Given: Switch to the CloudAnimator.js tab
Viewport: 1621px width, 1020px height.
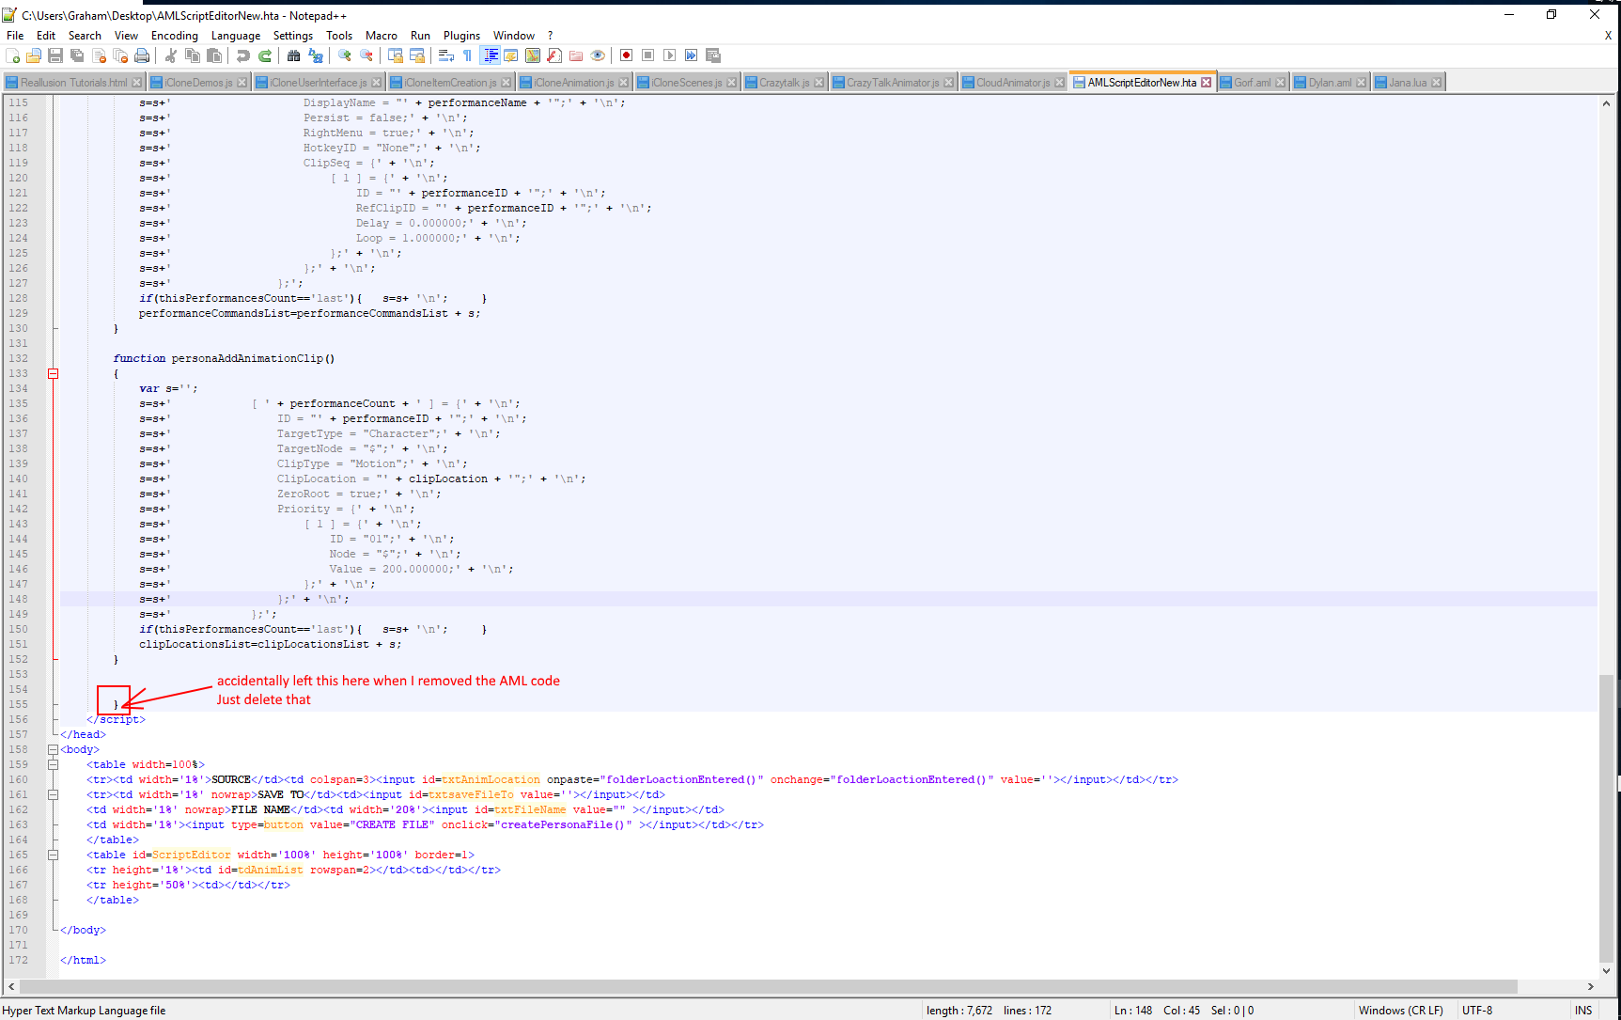Looking at the screenshot, I should [1013, 83].
